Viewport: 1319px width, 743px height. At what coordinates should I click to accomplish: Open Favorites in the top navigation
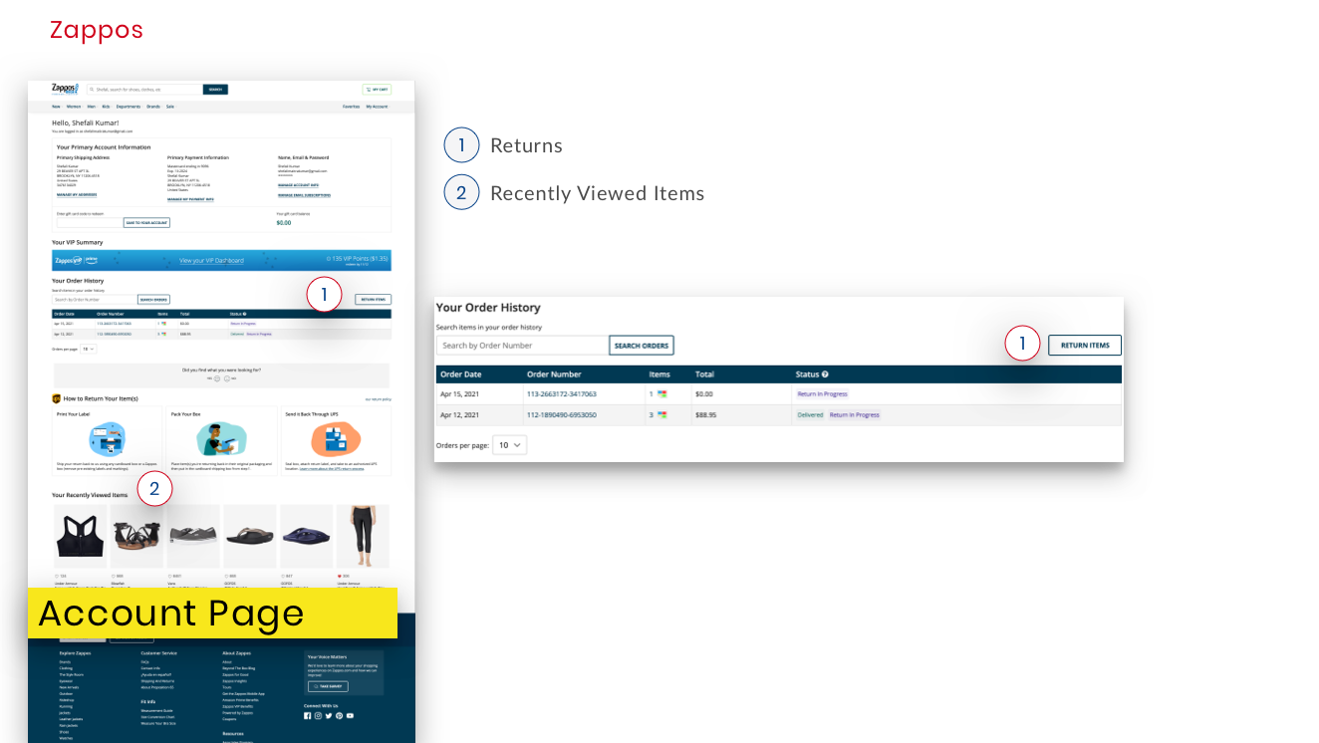point(351,107)
